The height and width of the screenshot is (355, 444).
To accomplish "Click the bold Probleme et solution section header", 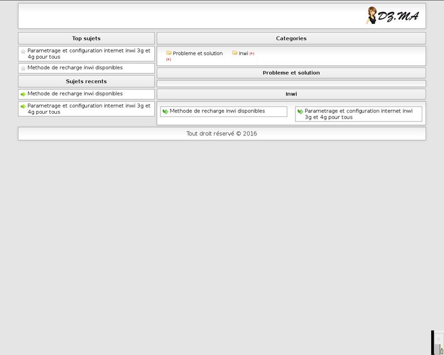I will click(x=291, y=73).
